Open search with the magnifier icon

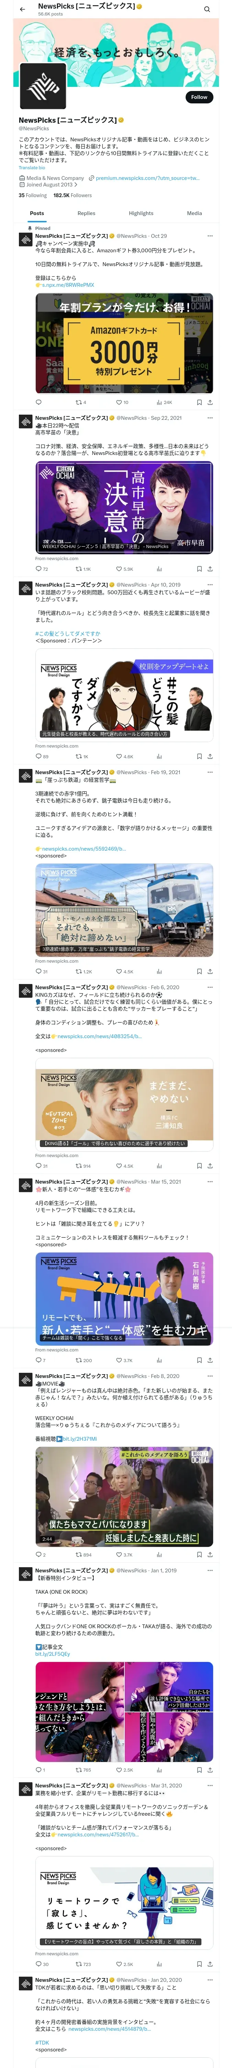207,10
